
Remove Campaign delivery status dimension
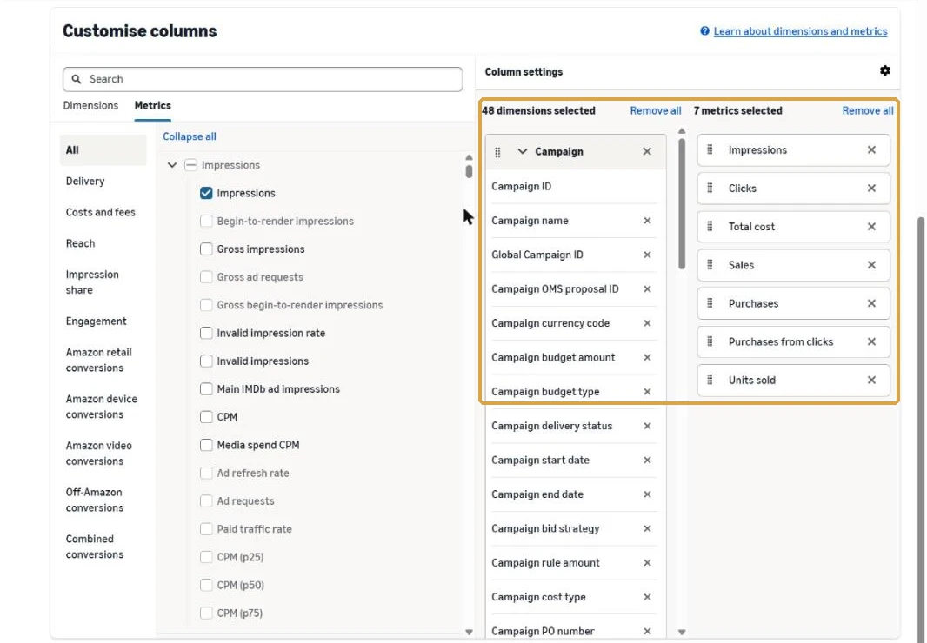[x=647, y=426]
